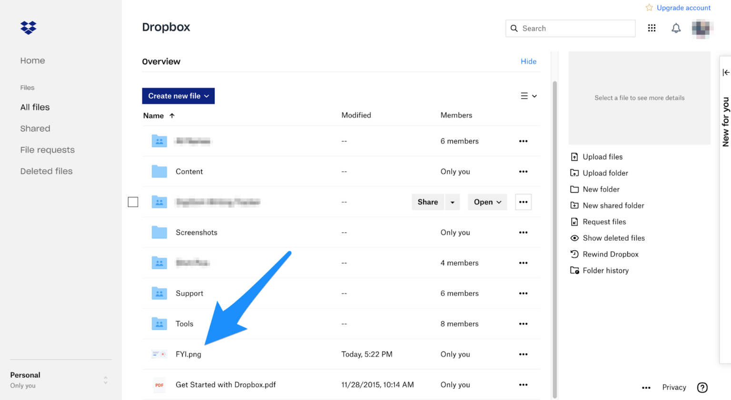Screen dimensions: 731x400
Task: Choose Upload folder in the right panel
Action: pyautogui.click(x=599, y=173)
